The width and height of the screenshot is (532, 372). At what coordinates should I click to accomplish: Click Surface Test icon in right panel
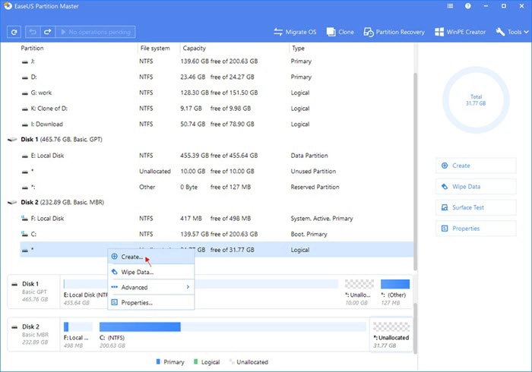445,208
